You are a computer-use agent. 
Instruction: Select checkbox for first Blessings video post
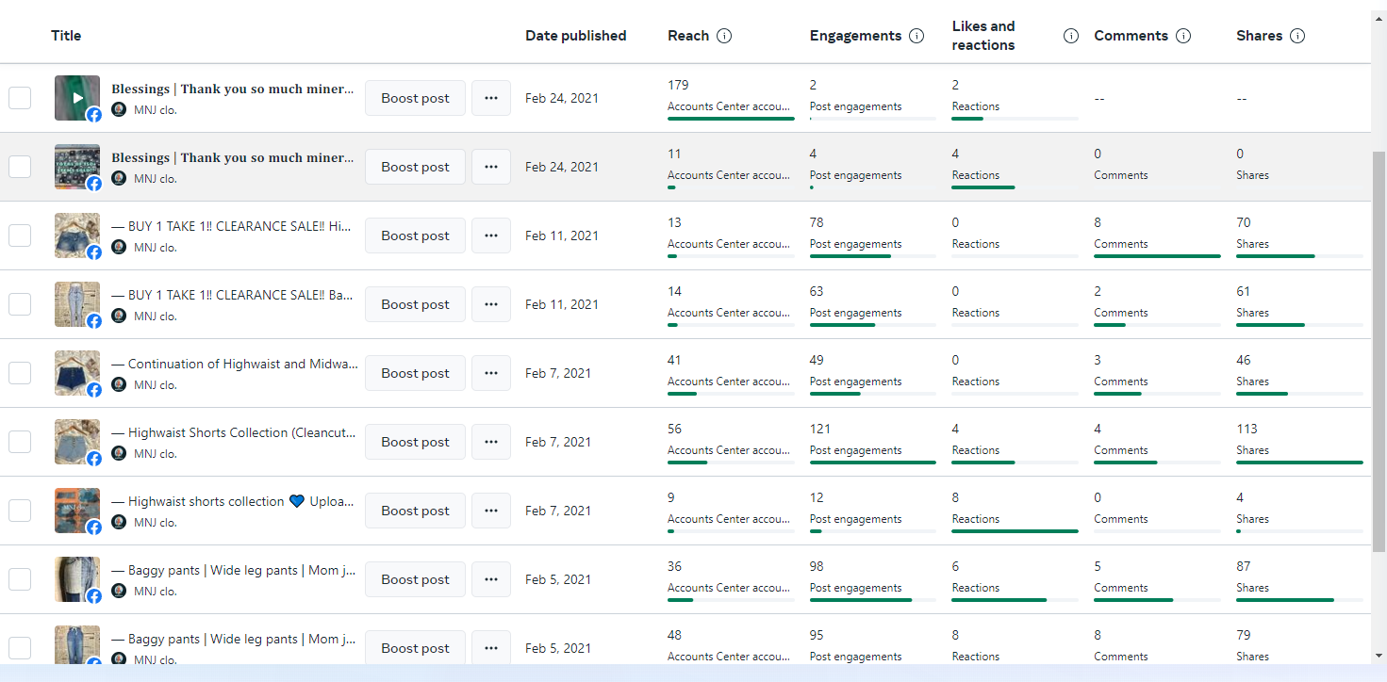pos(20,98)
